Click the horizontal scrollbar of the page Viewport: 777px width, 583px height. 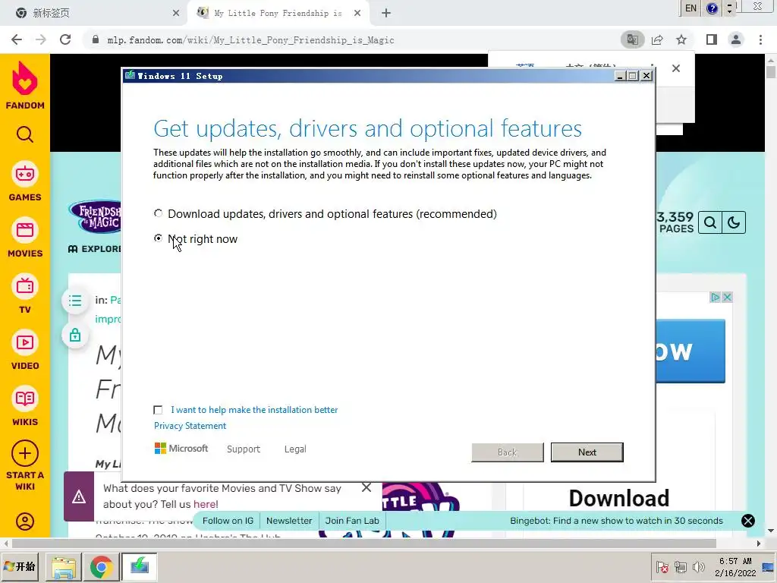coord(364,544)
